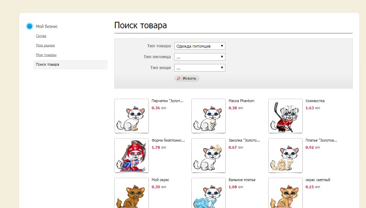
Task: Expand the Тип товара dropdown
Action: coord(200,46)
